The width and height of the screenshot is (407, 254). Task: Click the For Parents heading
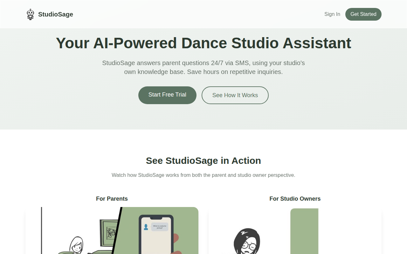(112, 199)
